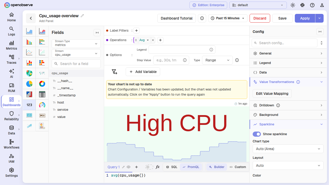Choose the geo map globe chart

(x=29, y=73)
